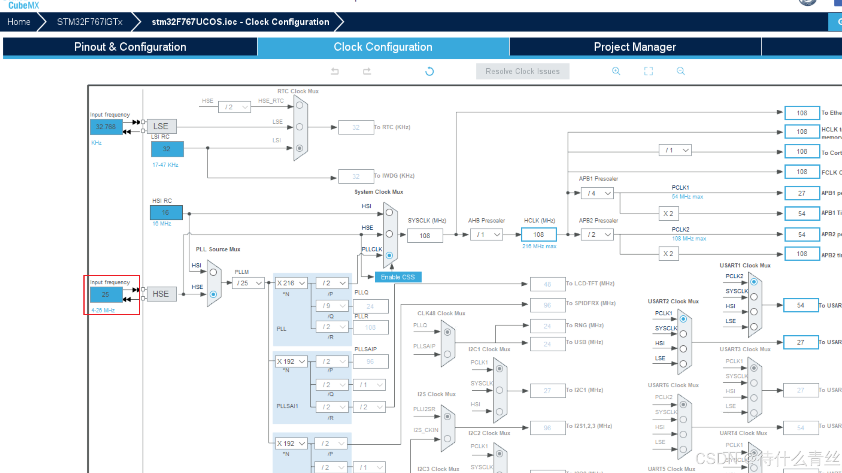Click the HSE oscillator block

[x=161, y=294]
